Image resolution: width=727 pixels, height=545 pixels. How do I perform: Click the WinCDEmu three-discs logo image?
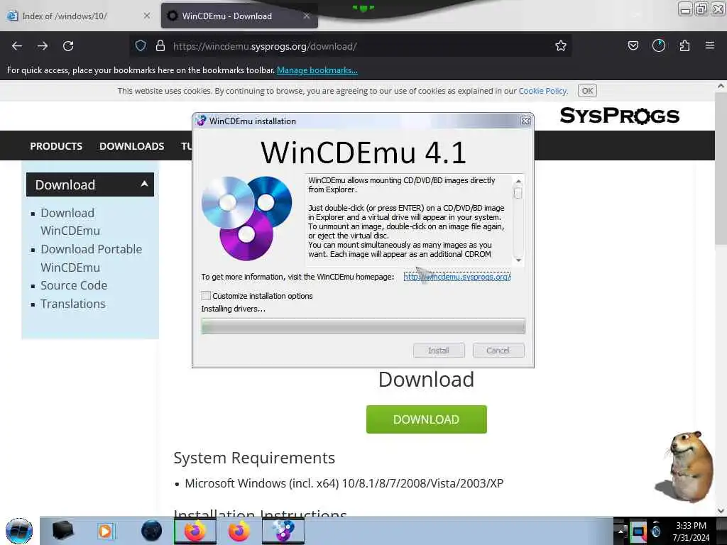246,218
